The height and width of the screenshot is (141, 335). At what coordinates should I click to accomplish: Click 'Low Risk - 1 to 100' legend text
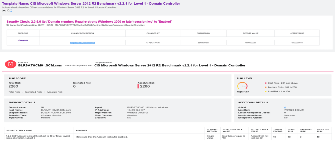(280, 91)
